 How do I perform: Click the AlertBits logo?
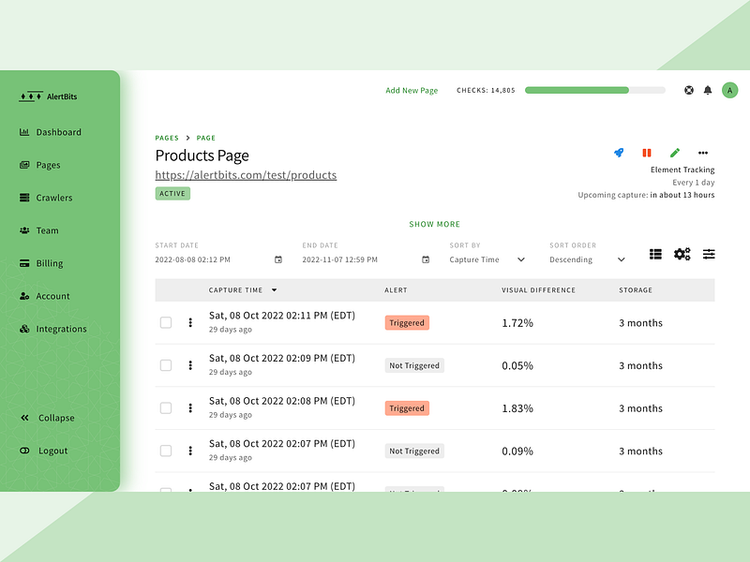[48, 96]
